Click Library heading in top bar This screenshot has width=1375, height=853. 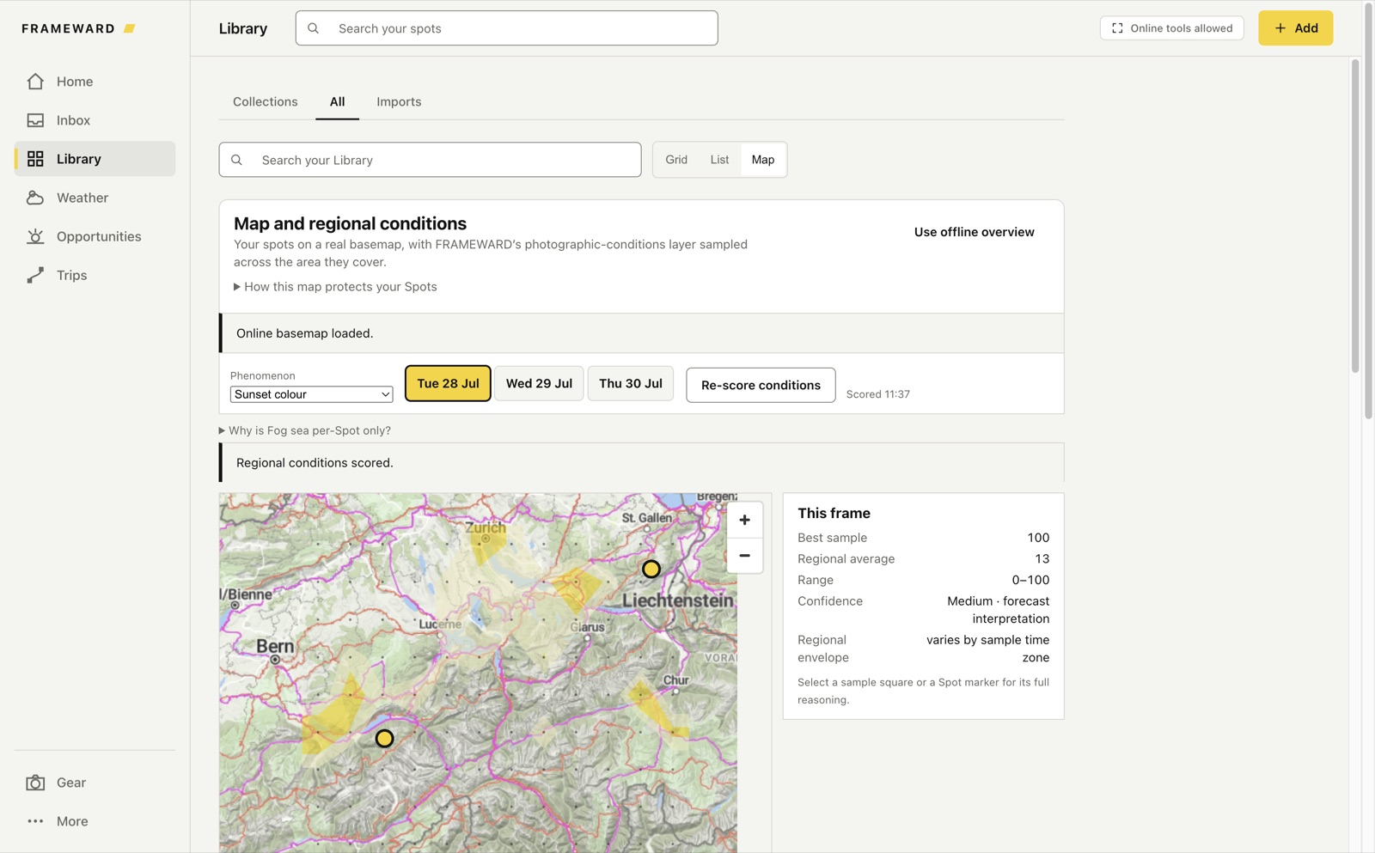click(243, 28)
